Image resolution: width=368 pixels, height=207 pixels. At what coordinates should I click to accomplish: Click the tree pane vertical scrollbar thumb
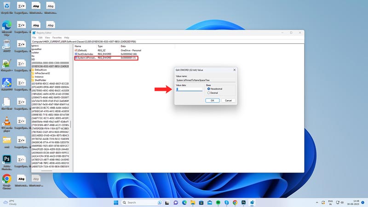pyautogui.click(x=71, y=124)
